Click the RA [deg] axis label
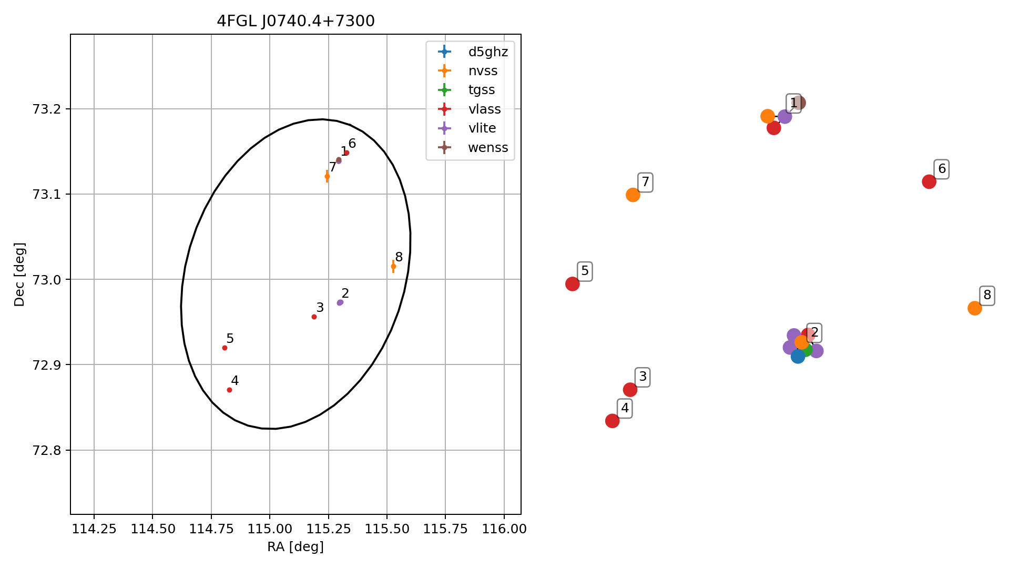 (x=295, y=547)
